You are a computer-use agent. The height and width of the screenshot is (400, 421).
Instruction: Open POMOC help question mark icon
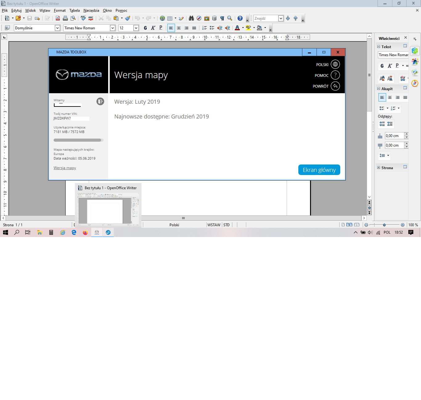point(335,75)
